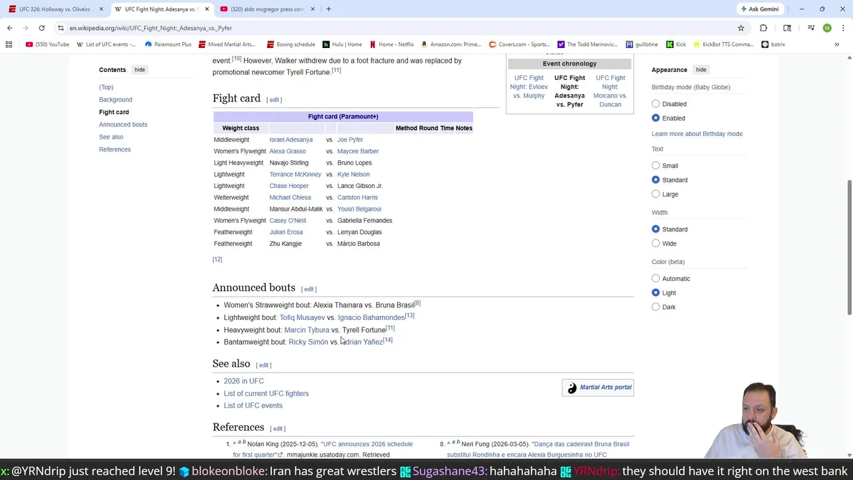Select Light color mode

pyautogui.click(x=656, y=293)
